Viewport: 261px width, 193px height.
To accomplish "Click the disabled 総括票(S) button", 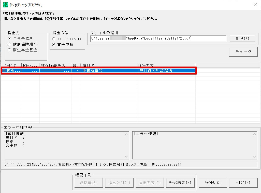I will point(89,183).
